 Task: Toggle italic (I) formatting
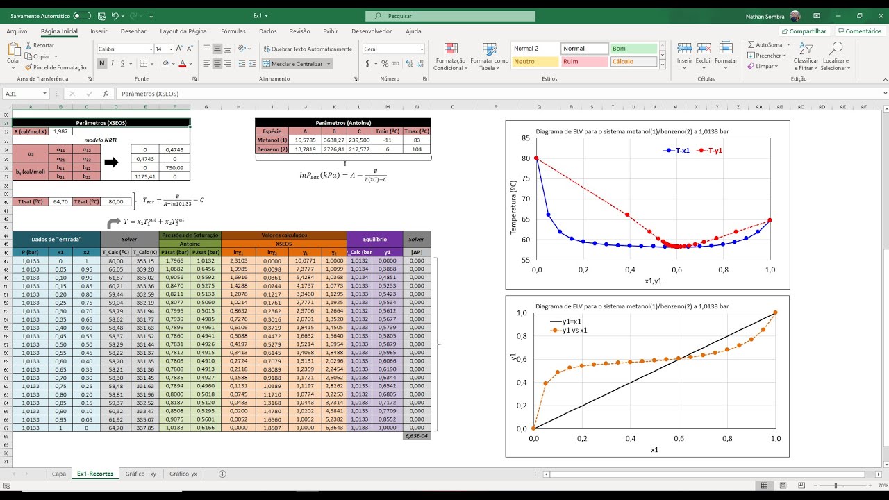click(113, 63)
